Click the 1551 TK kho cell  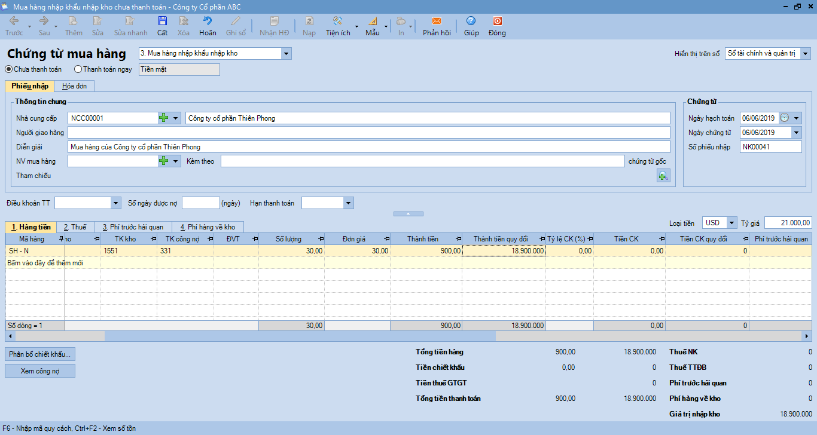pyautogui.click(x=129, y=251)
